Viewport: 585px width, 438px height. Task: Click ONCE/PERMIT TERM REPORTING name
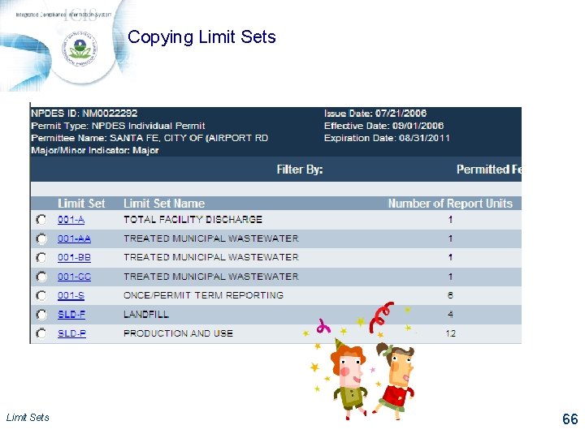(x=204, y=295)
